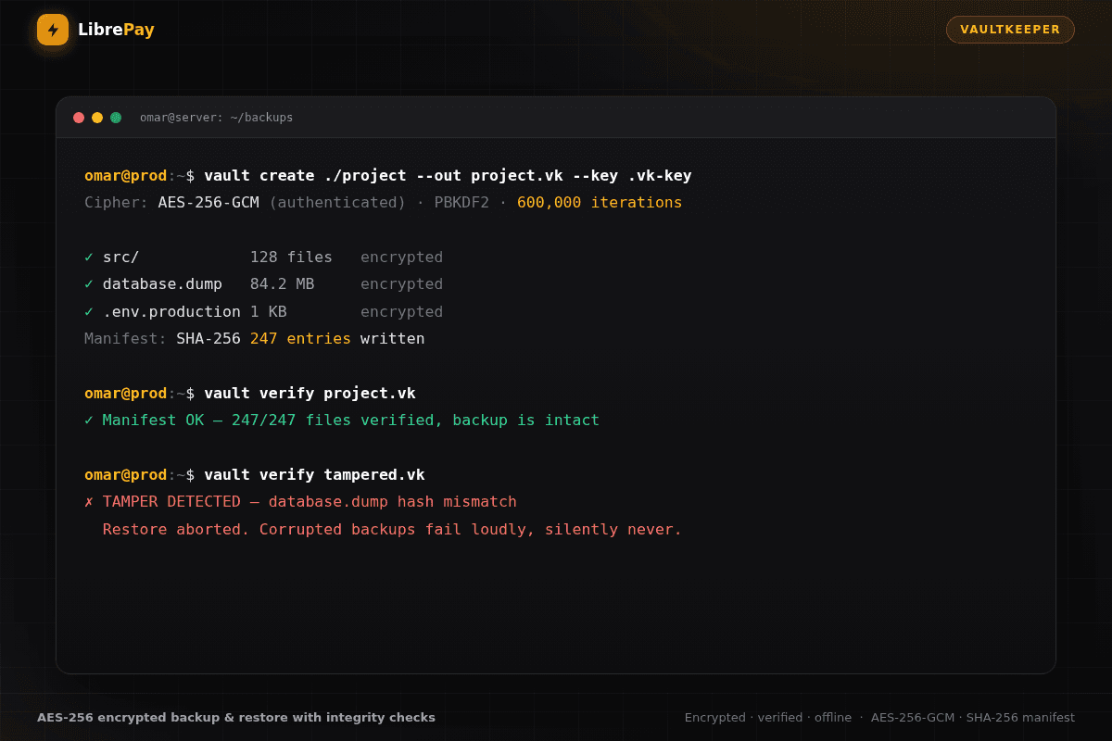Click encrypted status in the .env.production row
This screenshot has width=1112, height=741.
[x=401, y=311]
